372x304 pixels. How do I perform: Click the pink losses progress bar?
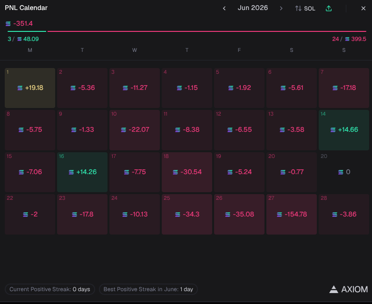coord(207,31)
